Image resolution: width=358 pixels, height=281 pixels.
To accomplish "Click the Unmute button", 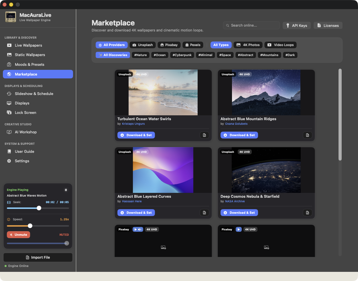I will (x=18, y=235).
